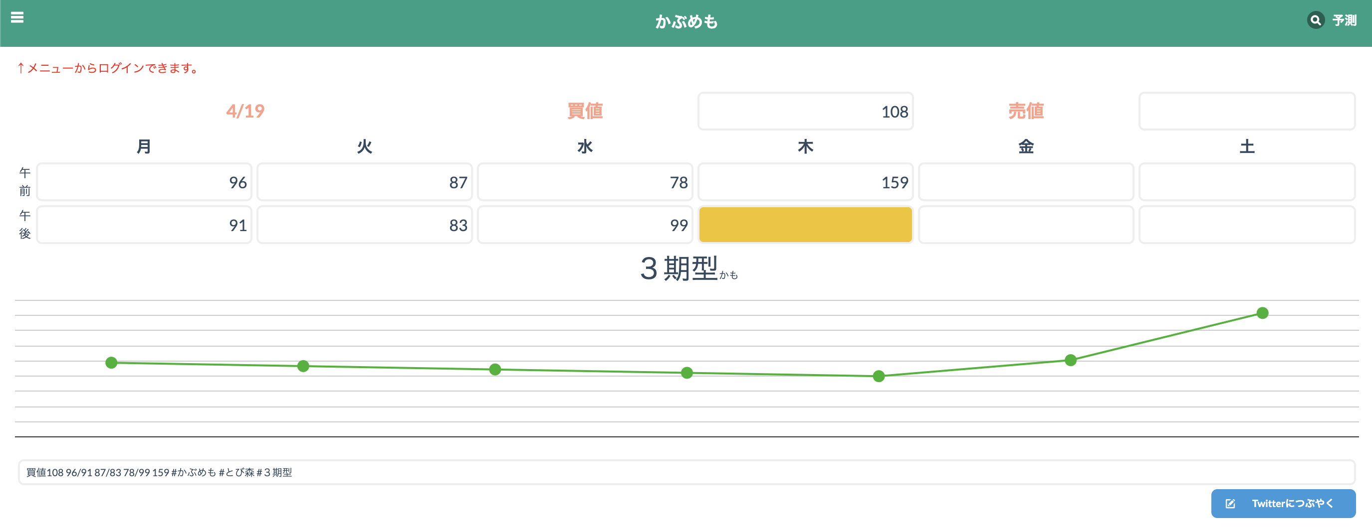
Task: Click Monday afternoon price field 91
Action: [x=144, y=225]
